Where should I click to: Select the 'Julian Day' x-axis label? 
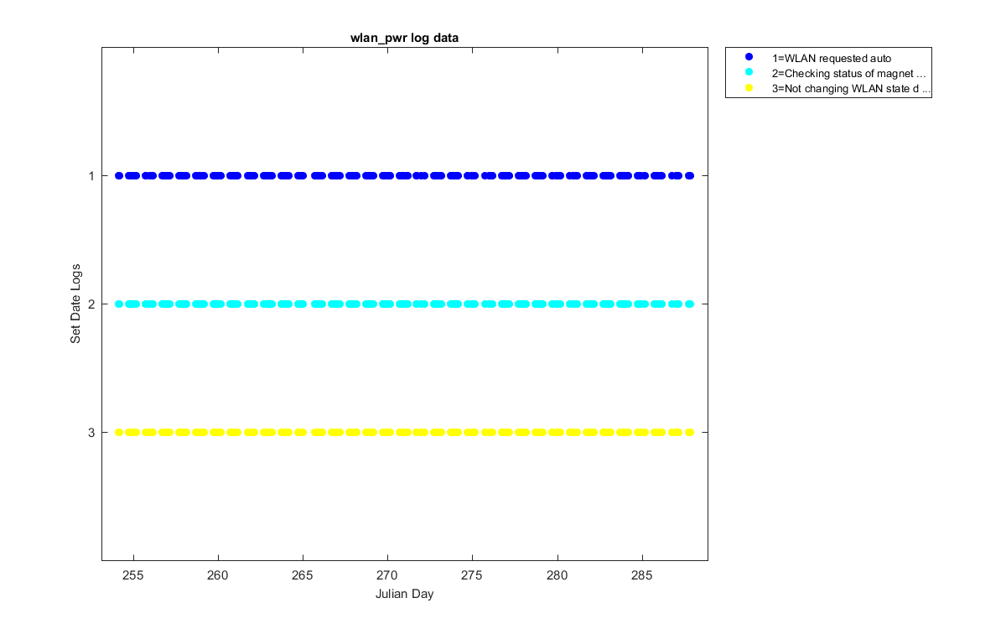coord(404,595)
